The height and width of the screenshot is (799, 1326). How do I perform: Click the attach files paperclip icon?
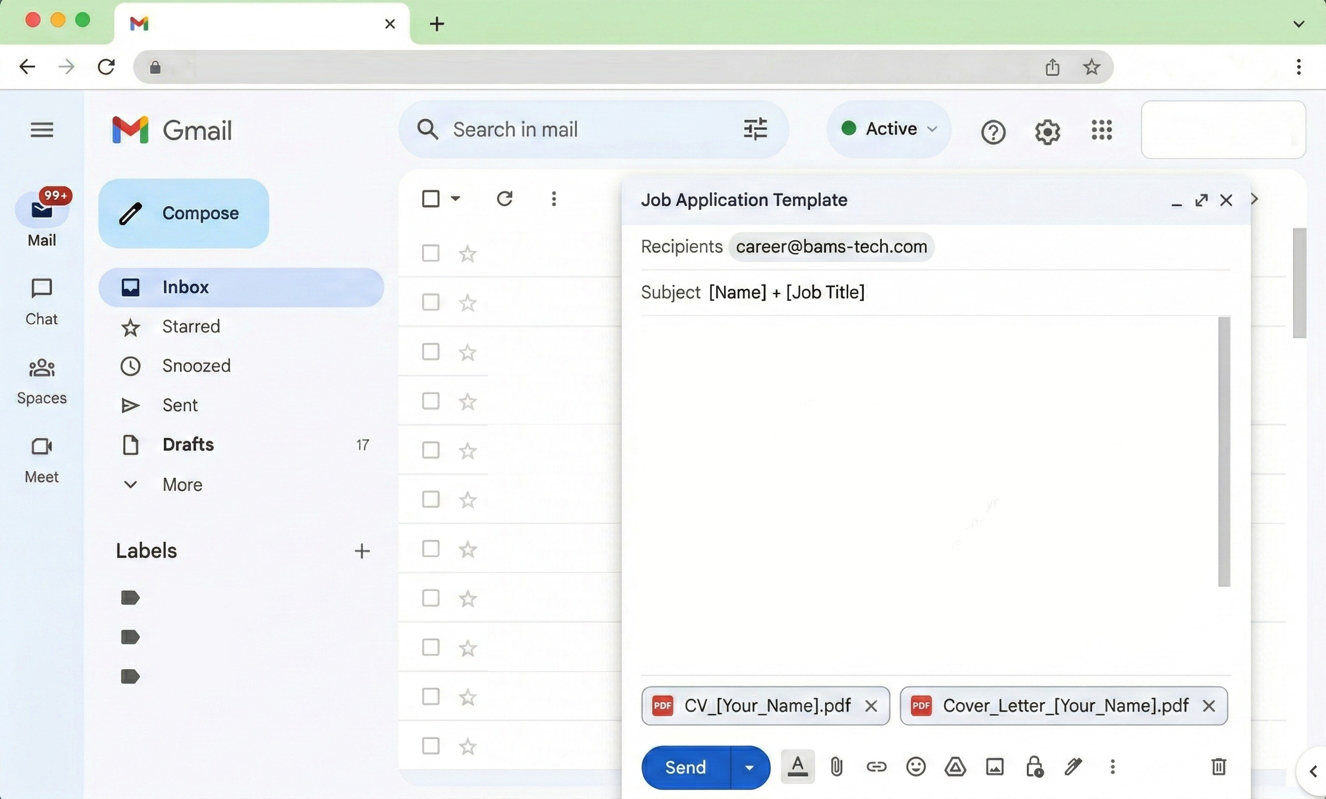pos(836,767)
